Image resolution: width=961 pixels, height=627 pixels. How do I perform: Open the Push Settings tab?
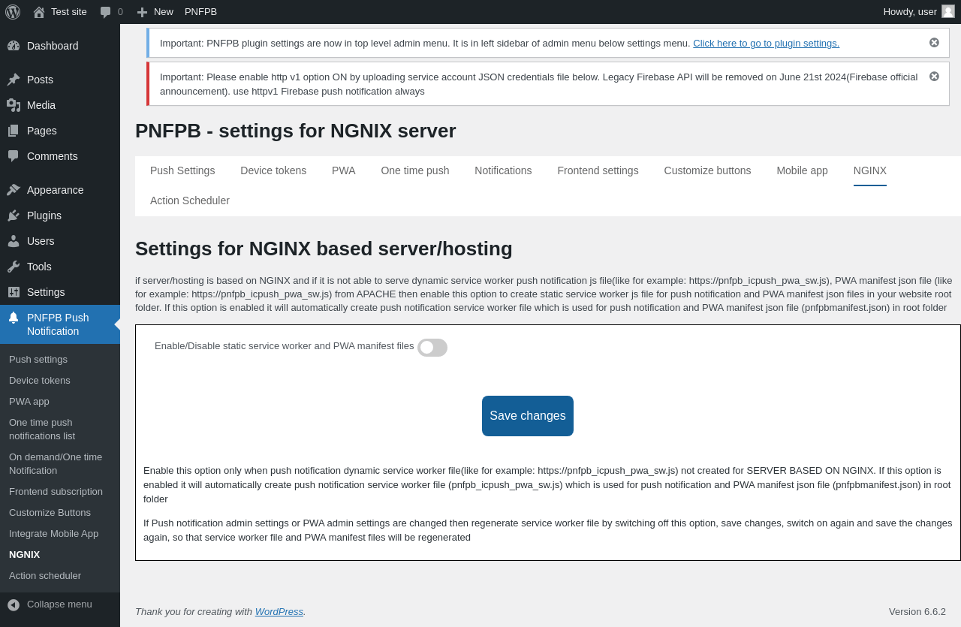[x=182, y=170]
